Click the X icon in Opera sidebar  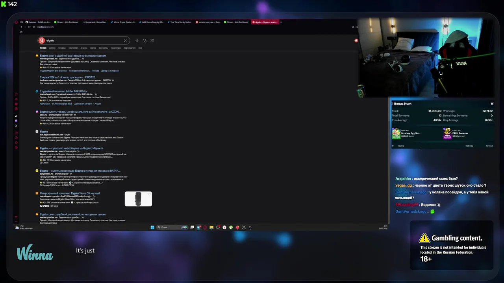16,126
